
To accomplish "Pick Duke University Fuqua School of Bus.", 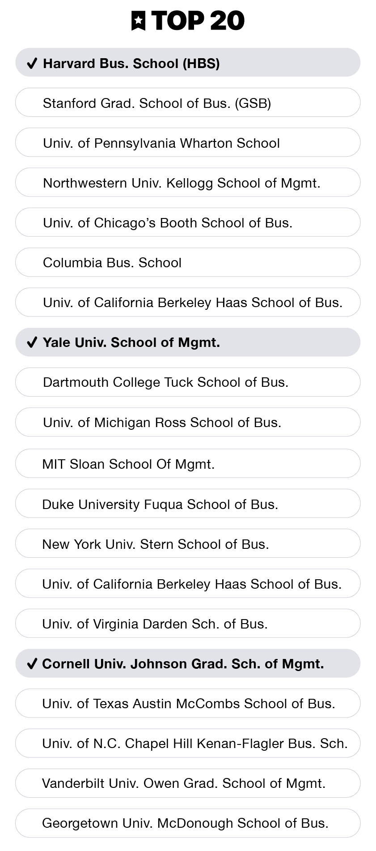I will pyautogui.click(x=188, y=504).
